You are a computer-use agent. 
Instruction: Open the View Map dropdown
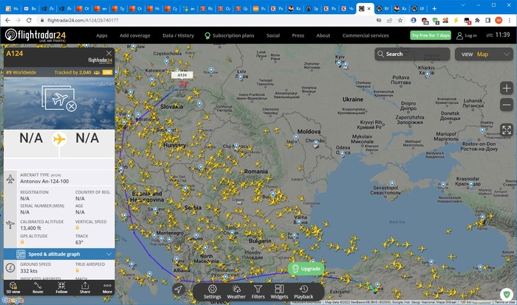[484, 55]
